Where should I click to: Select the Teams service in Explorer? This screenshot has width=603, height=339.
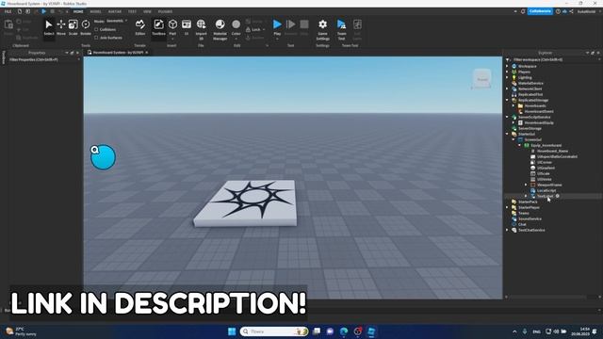(524, 213)
